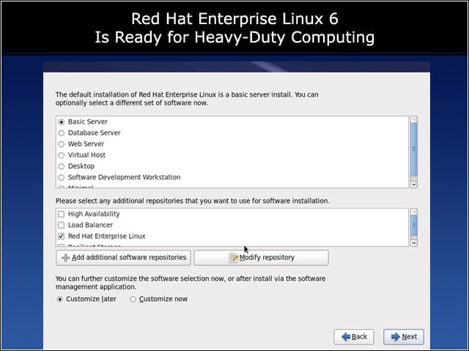Click the "Web Server" label text

86,144
